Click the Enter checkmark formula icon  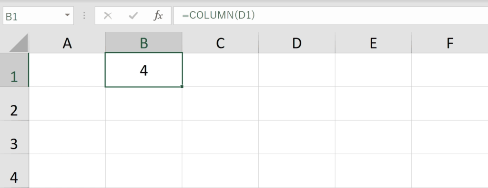[x=133, y=16]
